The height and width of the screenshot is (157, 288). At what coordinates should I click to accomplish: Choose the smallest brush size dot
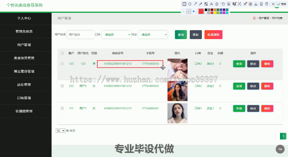coord(183,11)
